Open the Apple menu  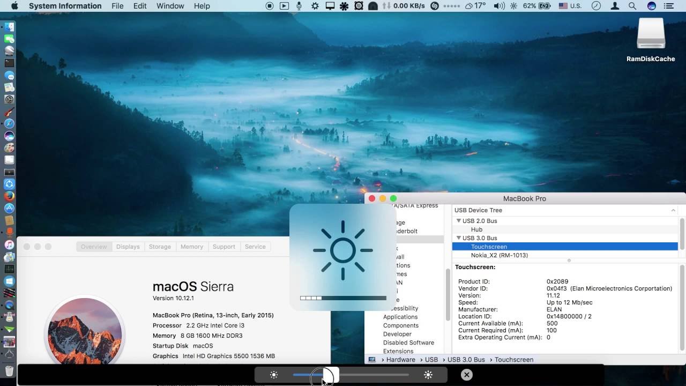tap(14, 6)
